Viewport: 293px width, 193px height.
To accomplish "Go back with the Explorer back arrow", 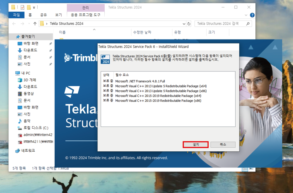I will (x=14, y=24).
